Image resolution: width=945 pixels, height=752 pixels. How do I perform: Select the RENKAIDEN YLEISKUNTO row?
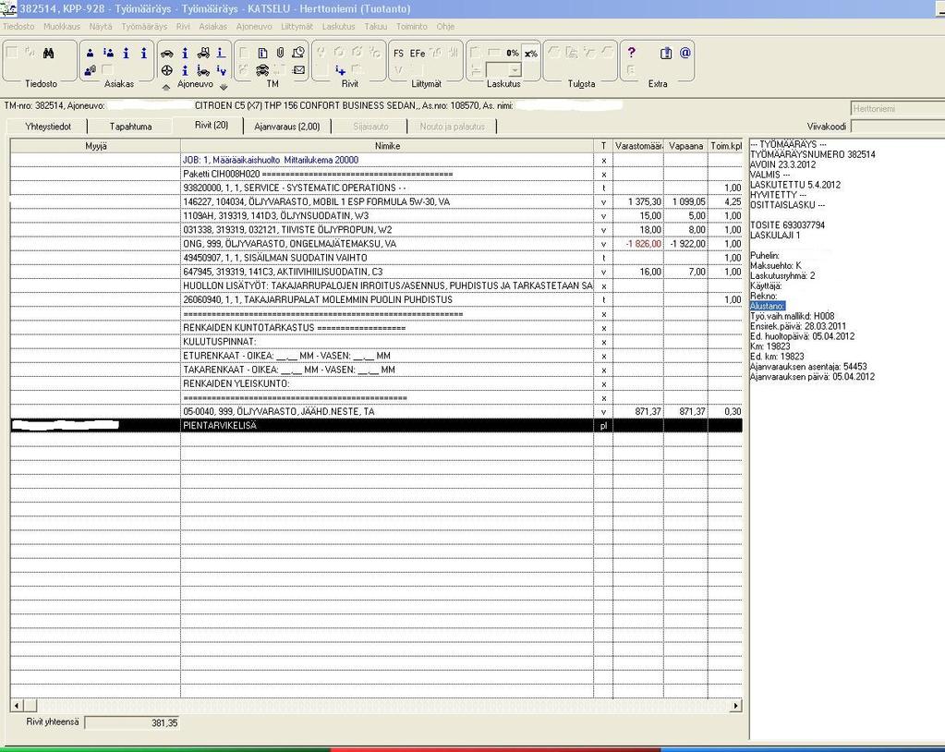[376, 383]
